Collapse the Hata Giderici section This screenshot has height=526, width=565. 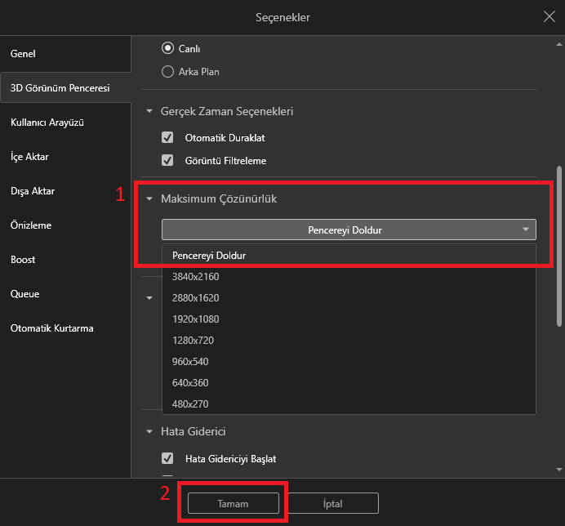149,431
